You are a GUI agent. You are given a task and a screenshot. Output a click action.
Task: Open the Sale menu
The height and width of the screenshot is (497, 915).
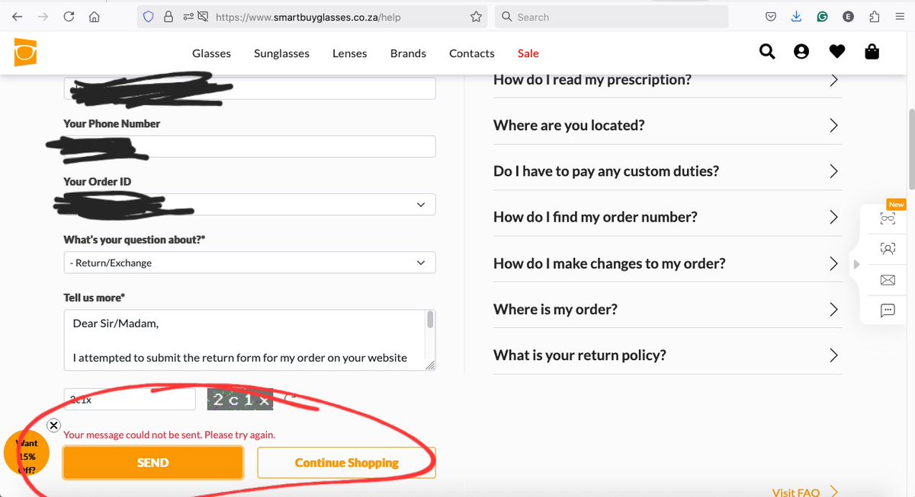pyautogui.click(x=528, y=53)
